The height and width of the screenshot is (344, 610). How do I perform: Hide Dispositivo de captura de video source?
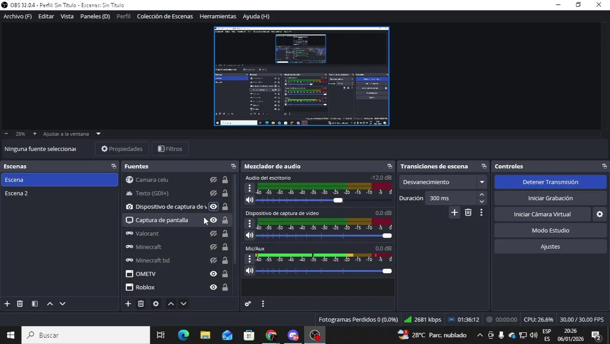[213, 207]
